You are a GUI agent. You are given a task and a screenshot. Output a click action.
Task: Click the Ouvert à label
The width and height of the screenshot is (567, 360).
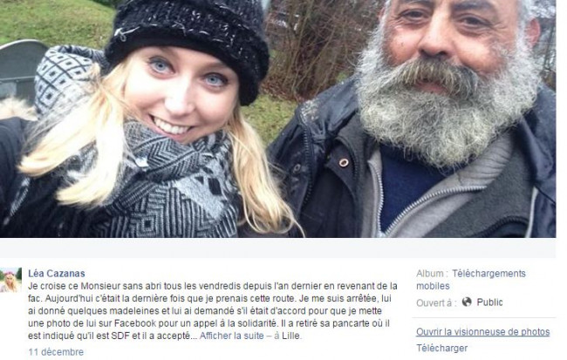(x=436, y=302)
